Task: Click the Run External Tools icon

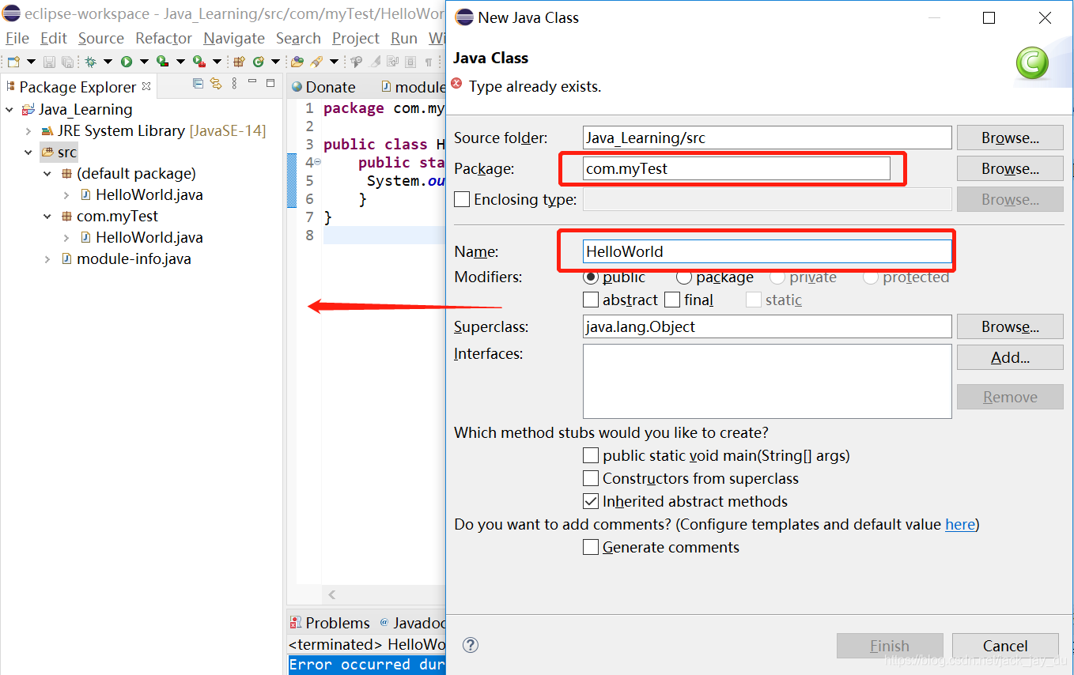Action: 199,62
